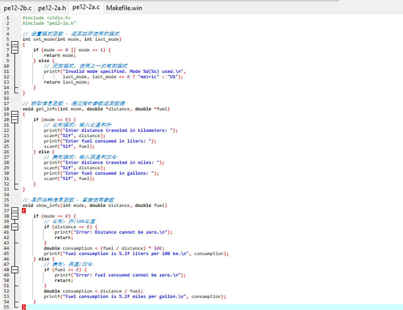Collapse the if block fold at line 20
The width and height of the screenshot is (403, 310).
(15, 120)
